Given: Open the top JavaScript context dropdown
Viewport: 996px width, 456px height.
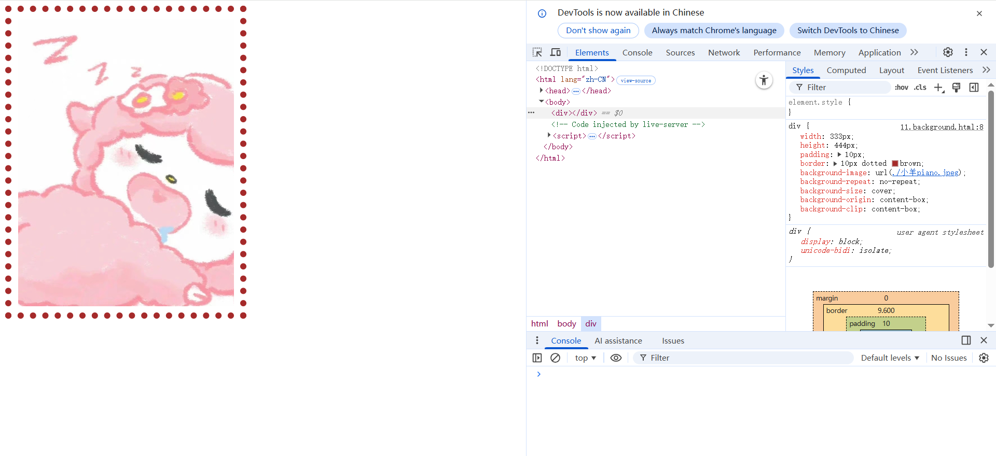Looking at the screenshot, I should pyautogui.click(x=585, y=358).
